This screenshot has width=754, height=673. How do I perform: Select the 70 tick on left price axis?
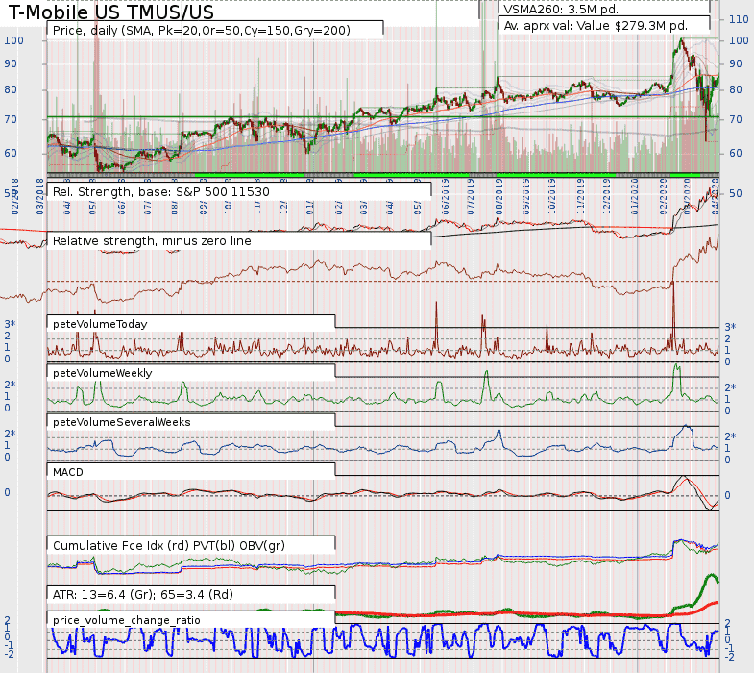(x=11, y=119)
